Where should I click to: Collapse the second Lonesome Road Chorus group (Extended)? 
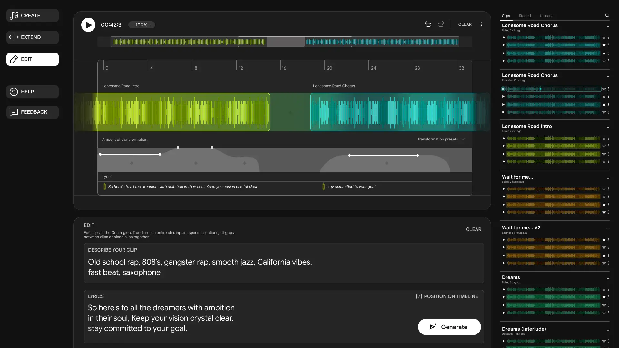coord(608,77)
